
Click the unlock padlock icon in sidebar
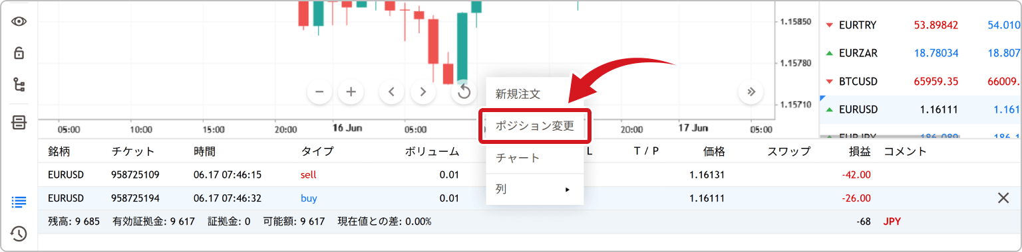tap(19, 53)
